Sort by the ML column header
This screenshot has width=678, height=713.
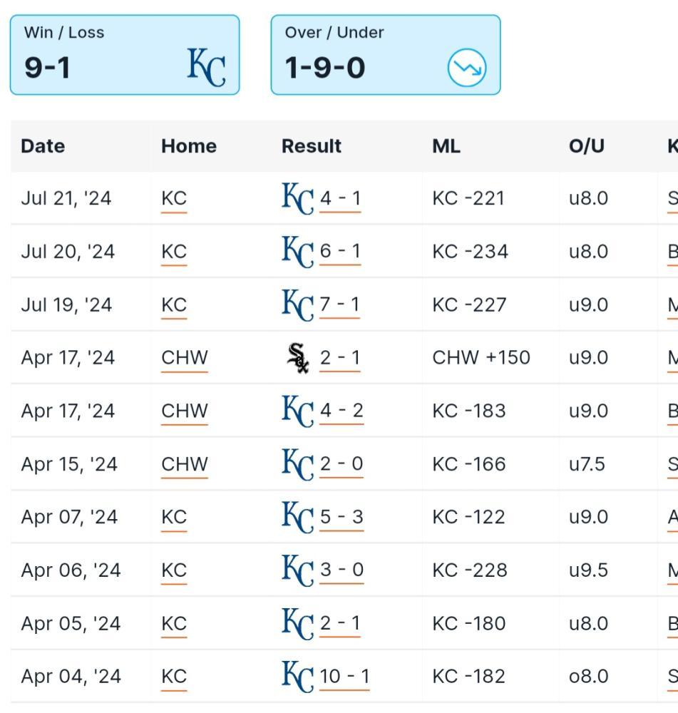[x=446, y=146]
